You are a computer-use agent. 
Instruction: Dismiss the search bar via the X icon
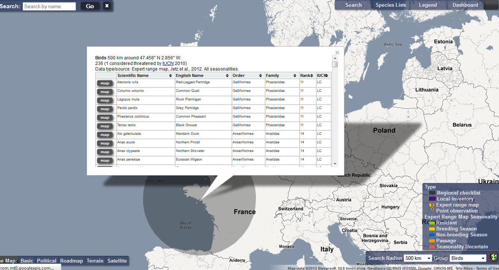(x=107, y=6)
